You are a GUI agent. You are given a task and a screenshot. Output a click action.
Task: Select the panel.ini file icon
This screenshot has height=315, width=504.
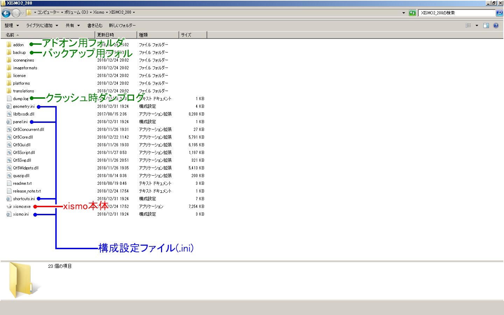click(9, 122)
